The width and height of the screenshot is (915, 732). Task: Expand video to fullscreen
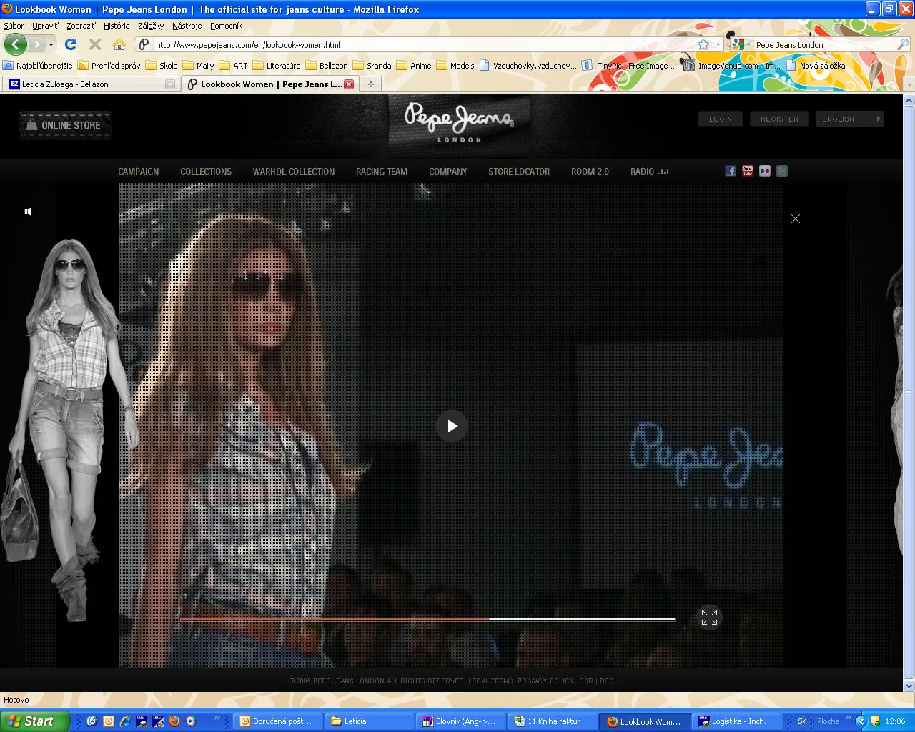[709, 618]
